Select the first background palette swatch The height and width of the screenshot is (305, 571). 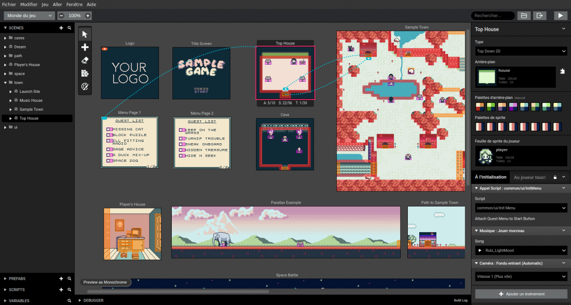(x=480, y=106)
